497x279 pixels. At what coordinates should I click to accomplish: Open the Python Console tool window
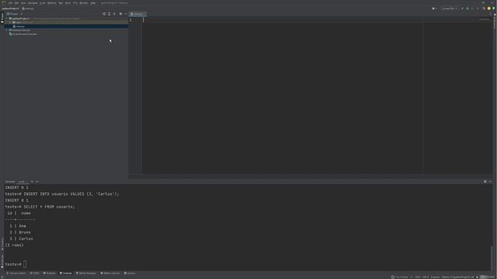click(110, 273)
